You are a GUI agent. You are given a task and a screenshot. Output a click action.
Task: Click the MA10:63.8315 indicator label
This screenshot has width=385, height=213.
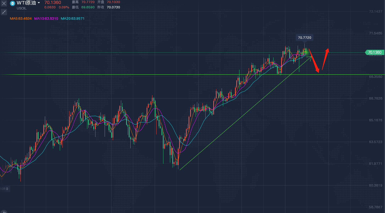[x=46, y=19]
